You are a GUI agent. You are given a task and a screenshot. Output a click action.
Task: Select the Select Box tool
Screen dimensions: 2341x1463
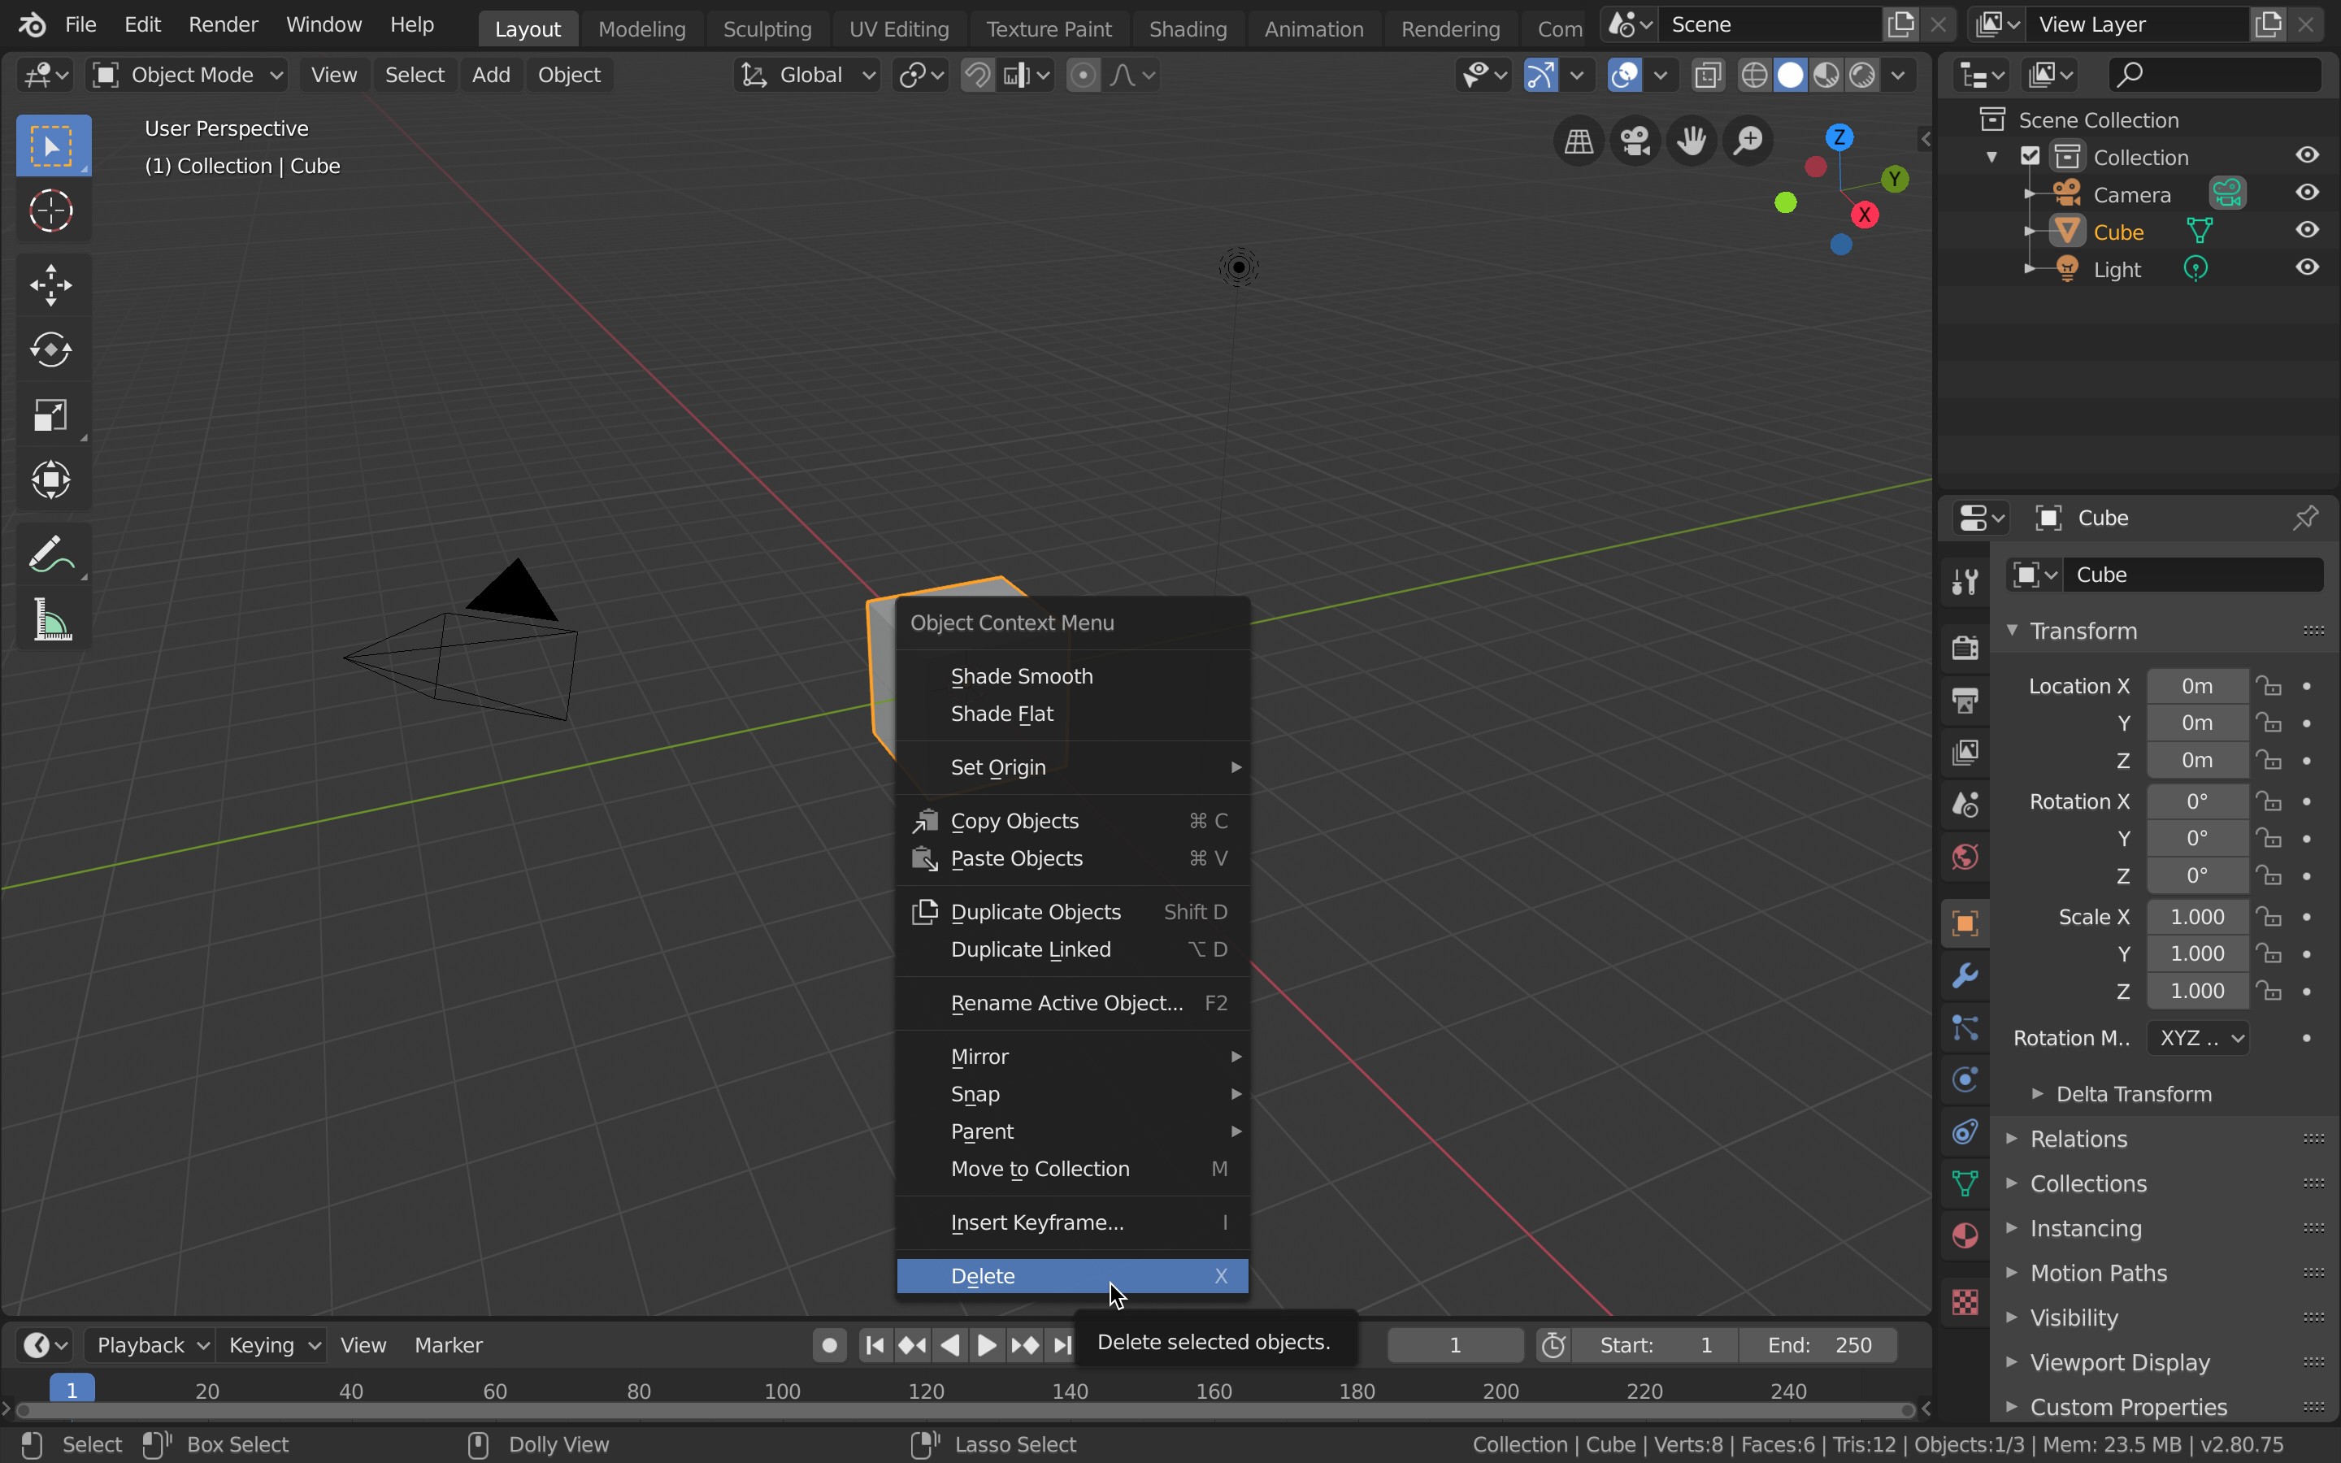pyautogui.click(x=52, y=146)
